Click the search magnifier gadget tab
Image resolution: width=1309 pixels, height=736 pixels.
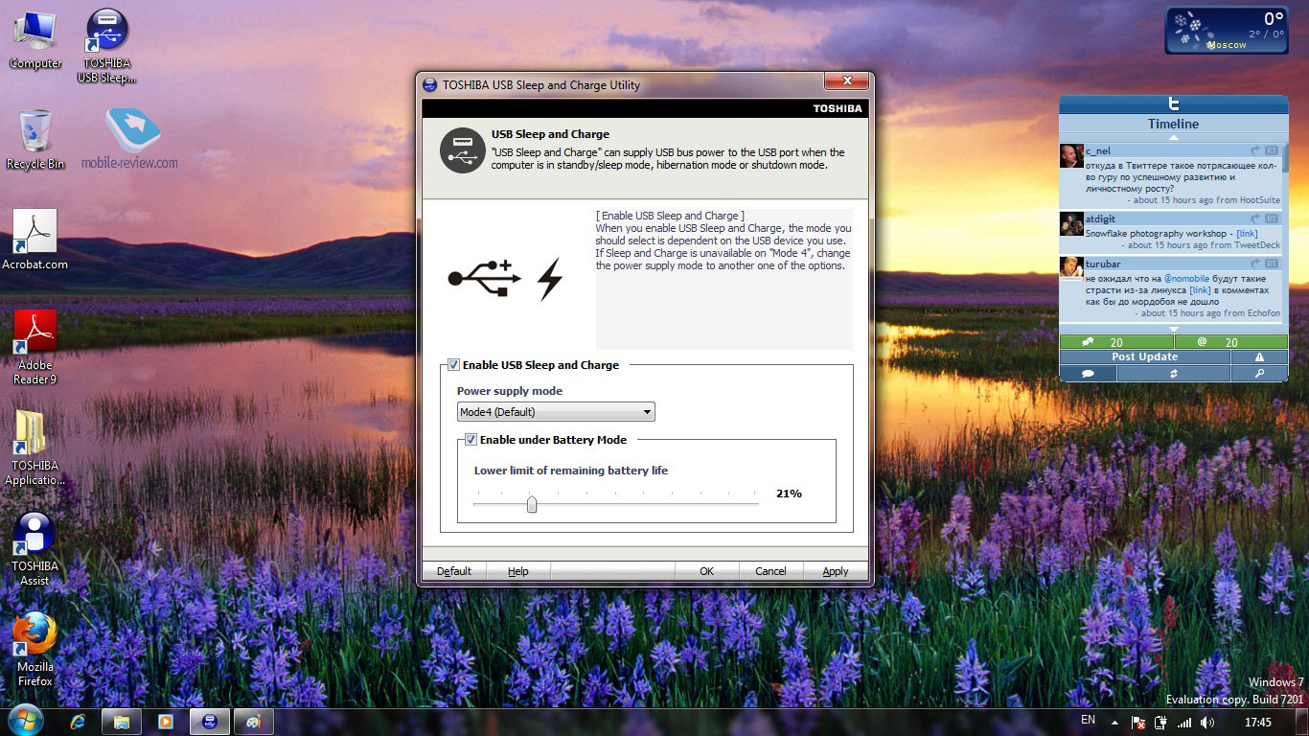(1259, 374)
